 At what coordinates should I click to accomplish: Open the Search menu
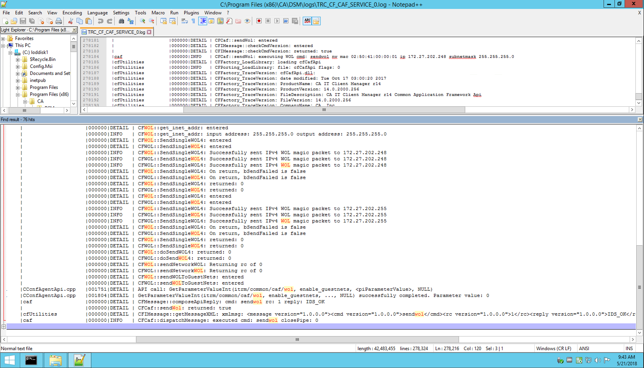pos(35,13)
